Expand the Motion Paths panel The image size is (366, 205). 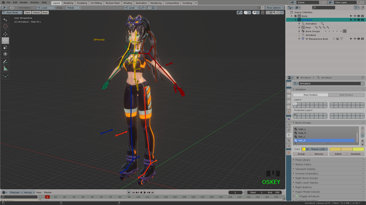tap(303, 164)
